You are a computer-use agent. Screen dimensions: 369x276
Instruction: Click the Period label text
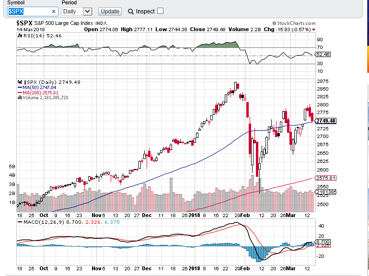point(69,2)
